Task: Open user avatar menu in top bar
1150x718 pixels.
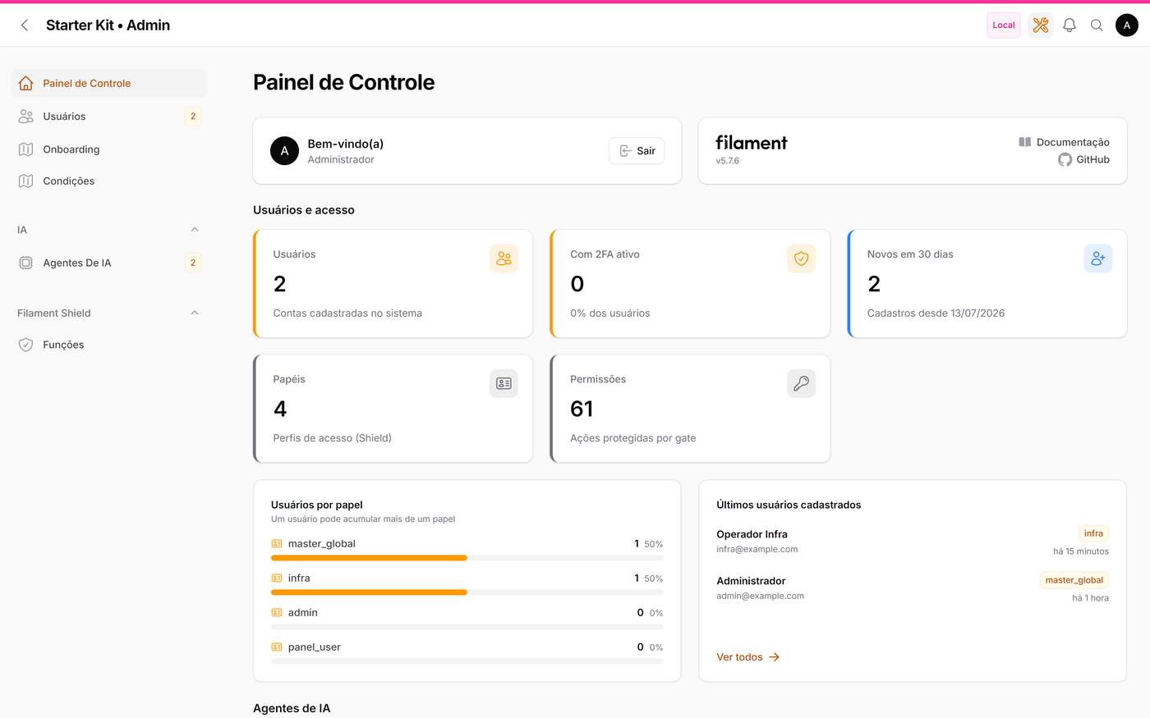Action: point(1127,25)
